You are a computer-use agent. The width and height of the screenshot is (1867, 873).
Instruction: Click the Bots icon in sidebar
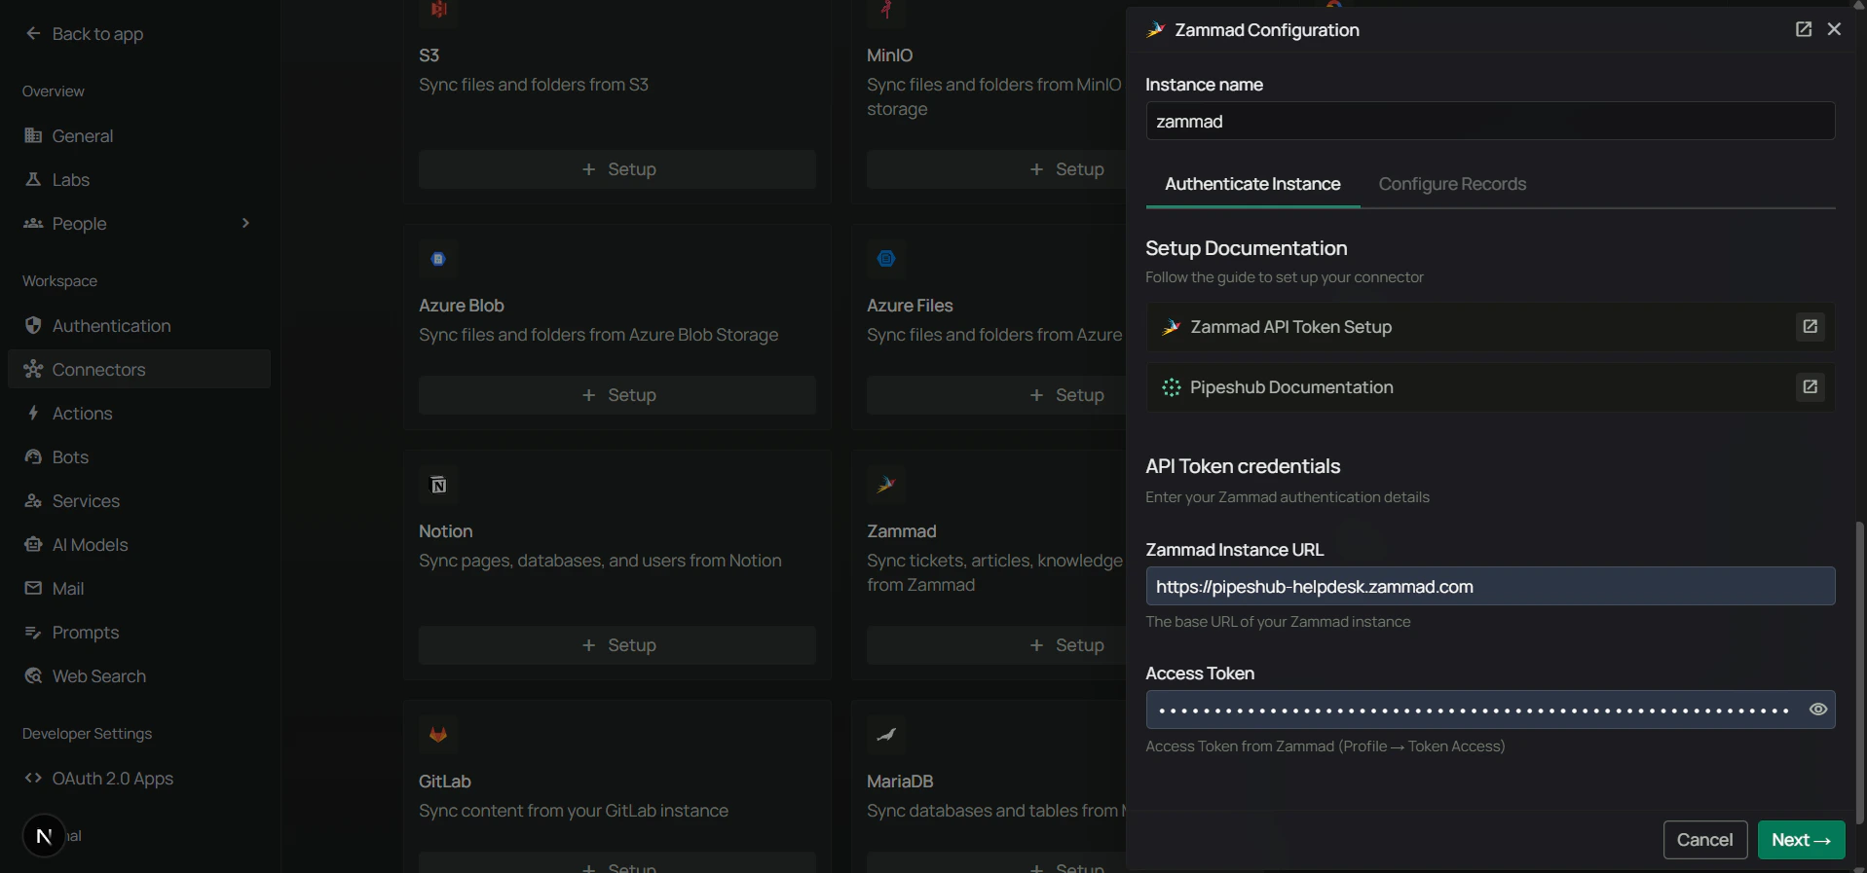[33, 456]
